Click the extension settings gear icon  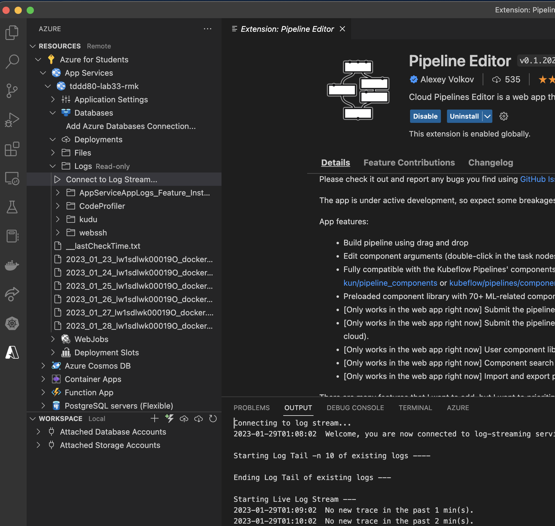504,116
